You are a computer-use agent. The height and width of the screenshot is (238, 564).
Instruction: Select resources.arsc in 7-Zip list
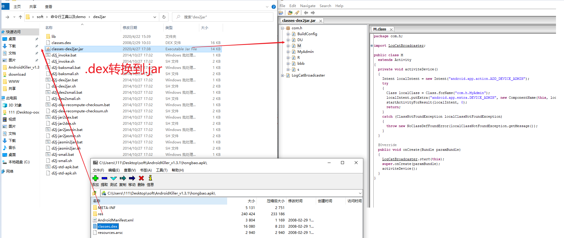point(110,232)
